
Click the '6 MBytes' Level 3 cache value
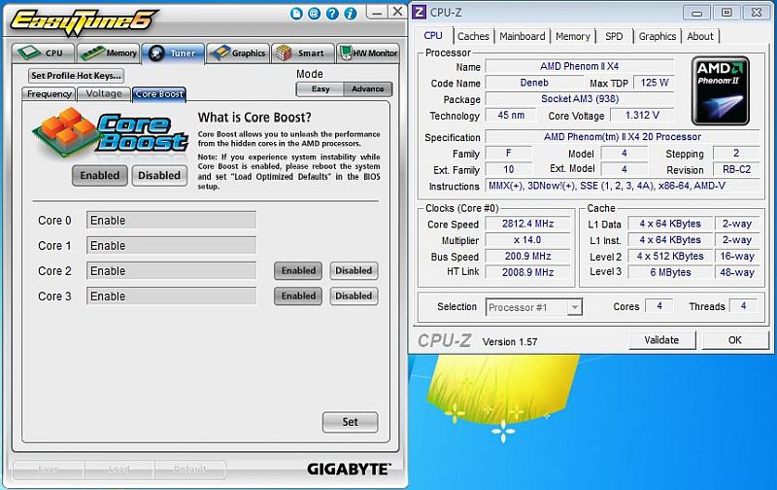[x=670, y=272]
